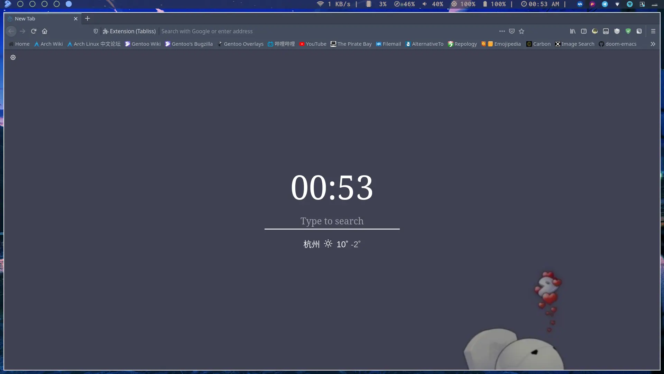This screenshot has height=374, width=664.
Task: Open the Library toolbar button
Action: tap(573, 31)
